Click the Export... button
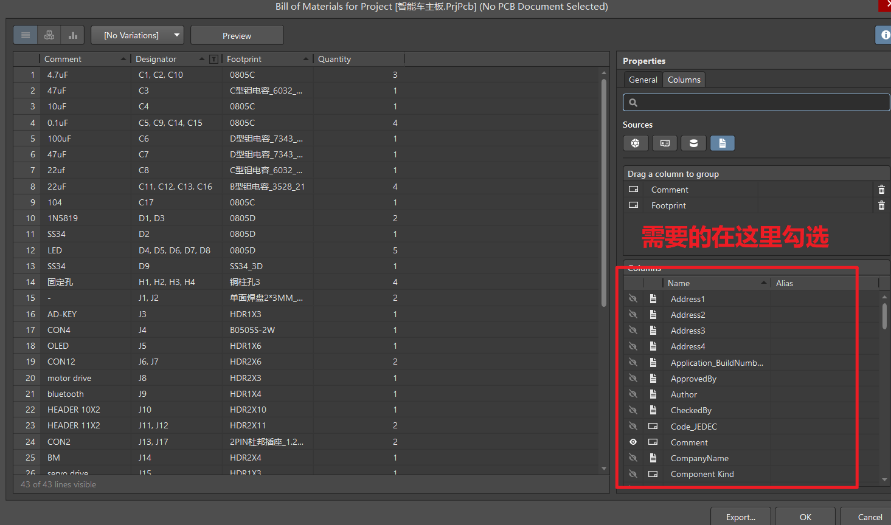 click(x=741, y=517)
